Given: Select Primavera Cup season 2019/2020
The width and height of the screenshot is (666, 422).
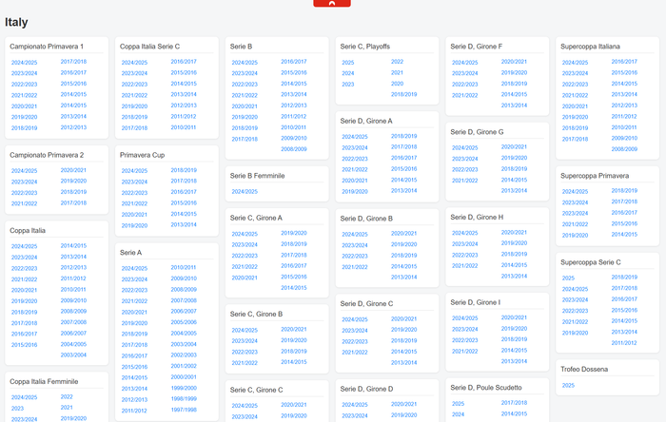Looking at the screenshot, I should (x=135, y=225).
